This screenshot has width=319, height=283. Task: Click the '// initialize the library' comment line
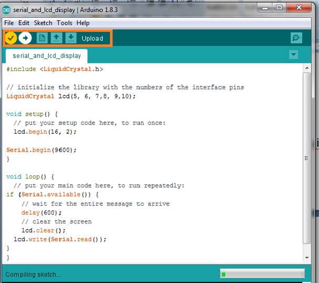(125, 87)
